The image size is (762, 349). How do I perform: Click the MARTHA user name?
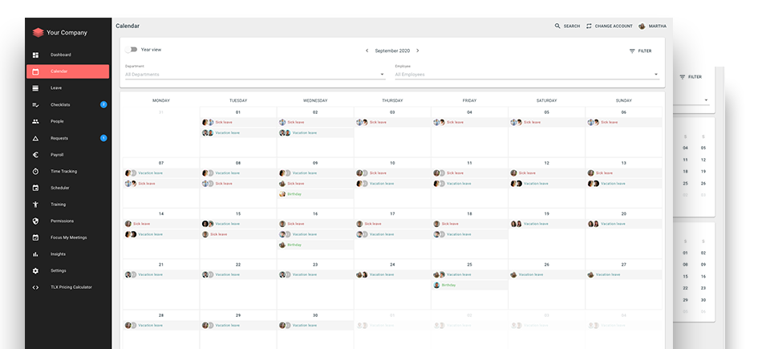pos(658,26)
